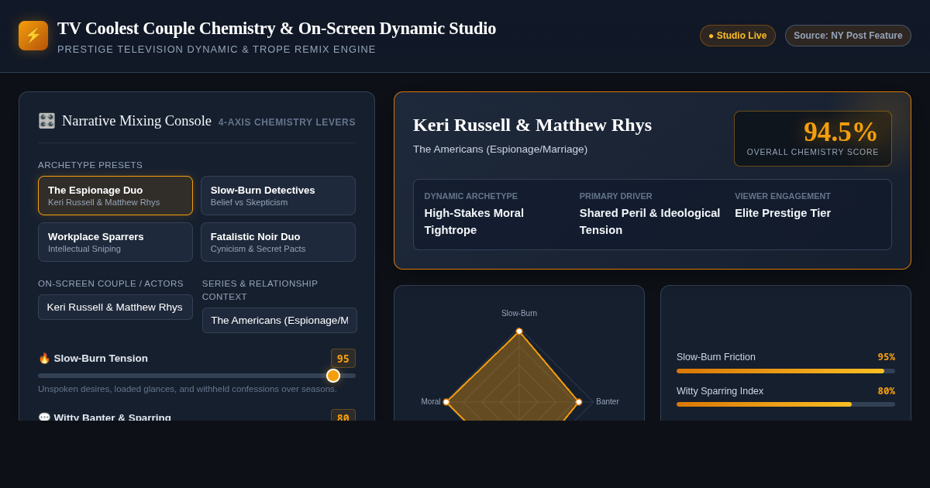Select The Espionage Duo preset
This screenshot has width=930, height=488.
115,195
